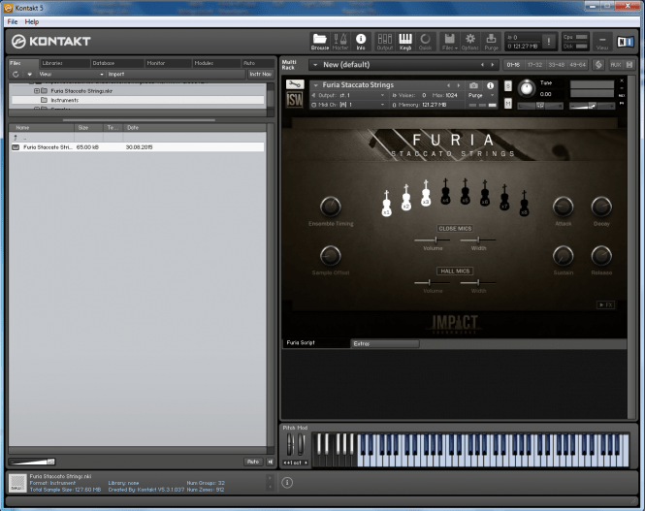Open the Output channel dropdown
Viewport: 645px width, 511px height.
(x=382, y=95)
